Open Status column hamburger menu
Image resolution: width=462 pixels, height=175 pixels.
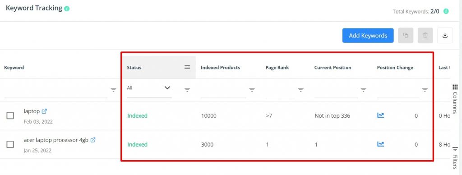click(x=187, y=67)
